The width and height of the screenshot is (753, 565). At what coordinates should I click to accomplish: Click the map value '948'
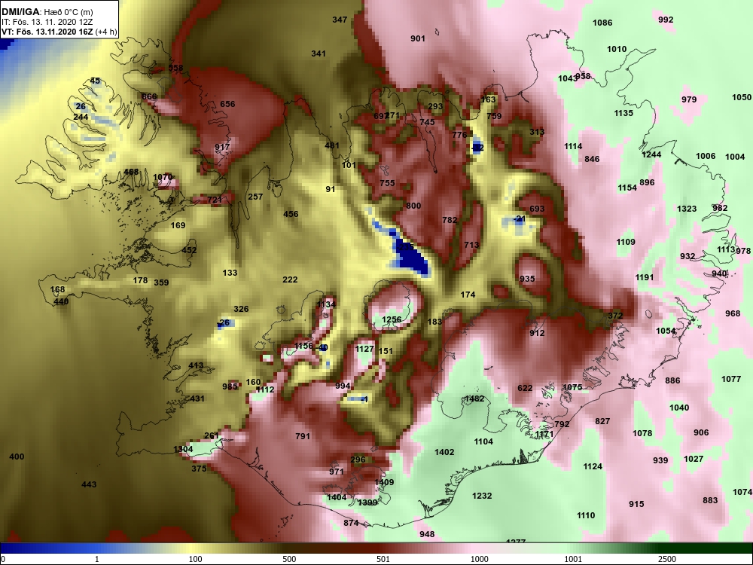[427, 534]
